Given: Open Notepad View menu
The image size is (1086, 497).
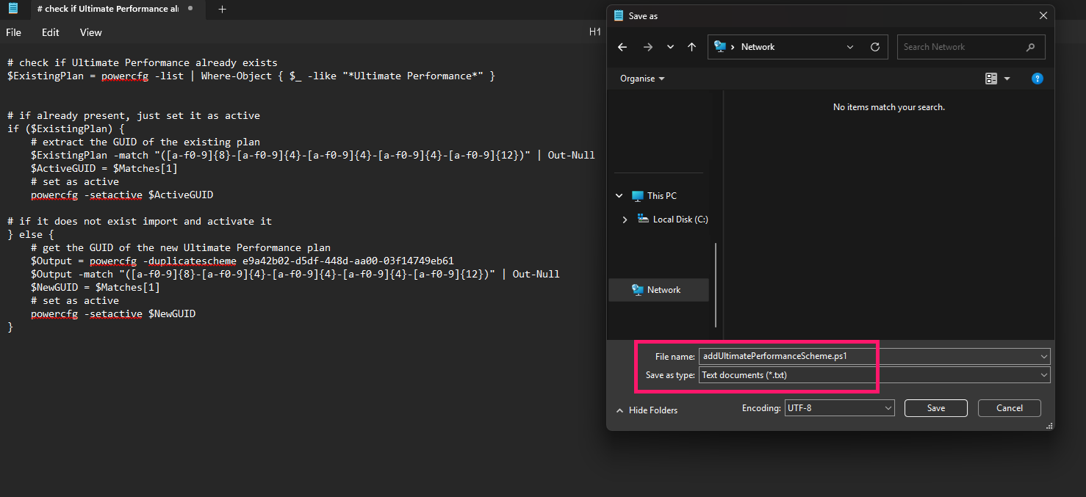Looking at the screenshot, I should click(x=91, y=32).
